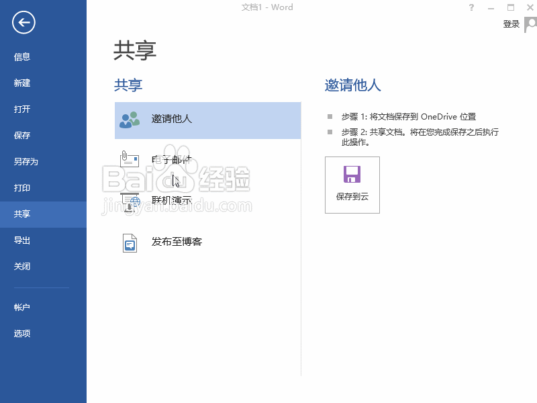Click the large 共享 page title
This screenshot has height=403, width=537.
coord(135,51)
